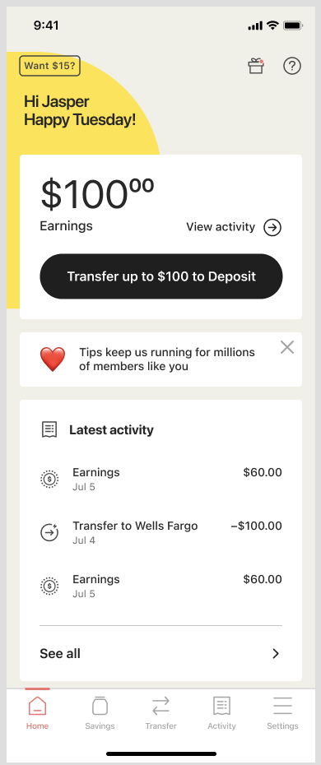Click the Latest activity receipt icon
The image size is (321, 765).
pyautogui.click(x=49, y=430)
